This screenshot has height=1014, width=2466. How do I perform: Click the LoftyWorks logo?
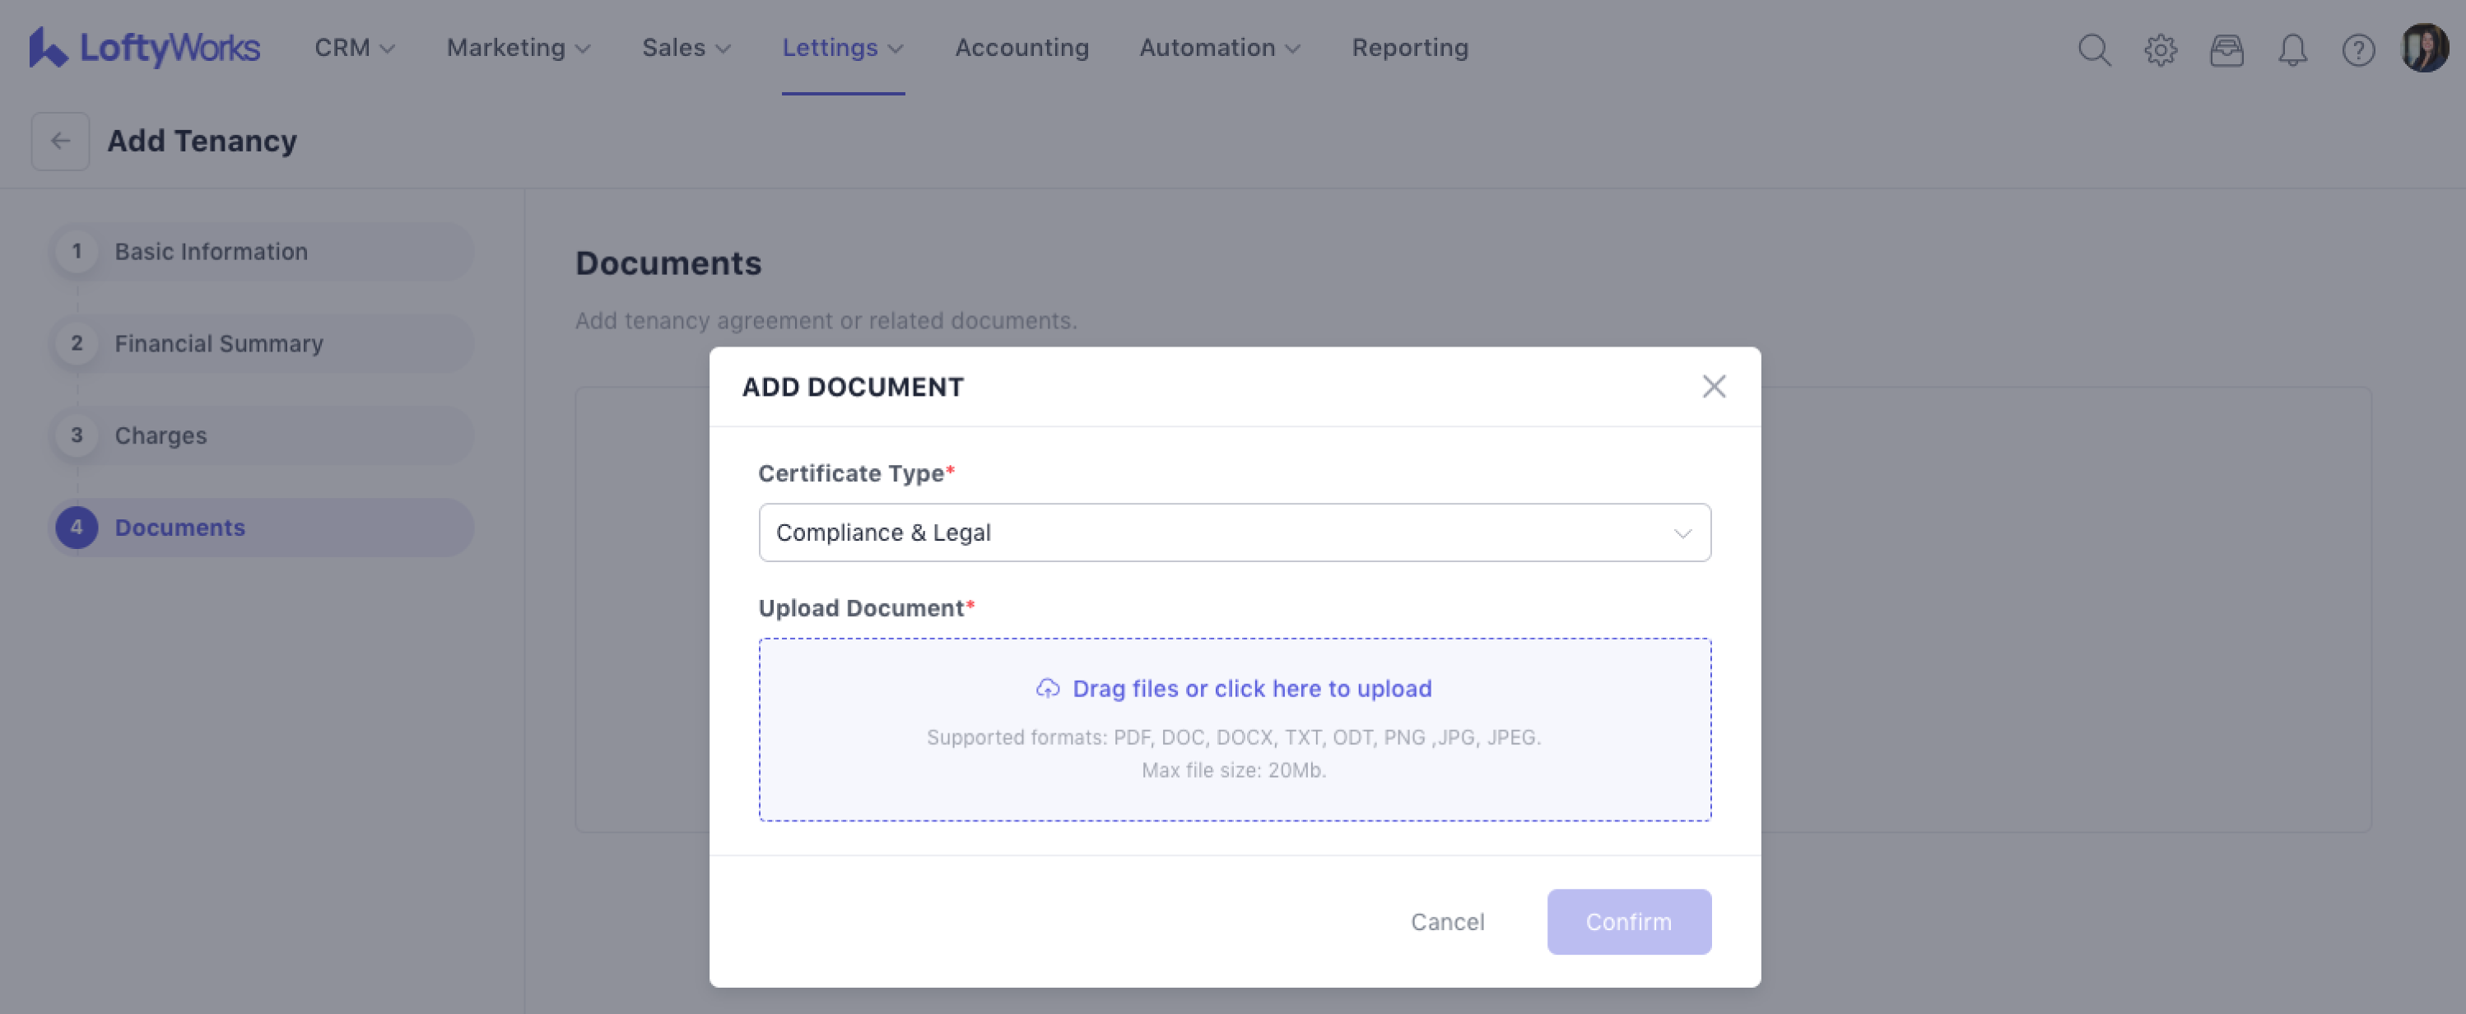(x=145, y=48)
